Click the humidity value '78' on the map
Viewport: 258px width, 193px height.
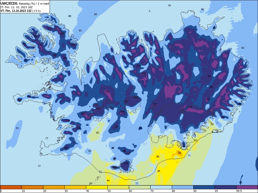169,6
